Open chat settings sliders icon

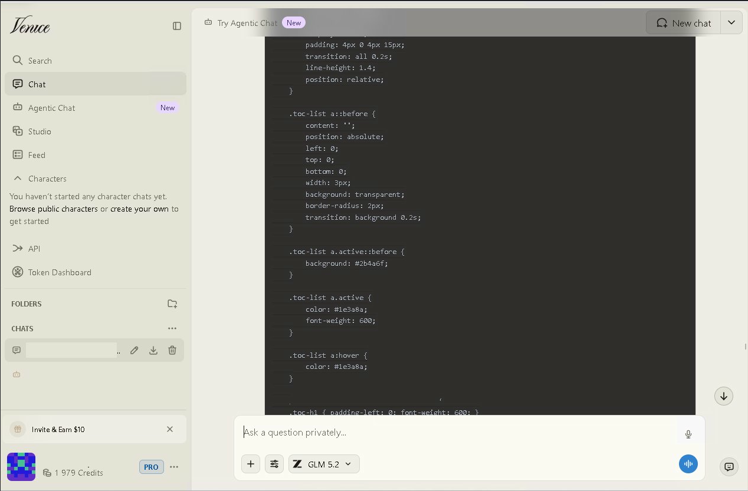[x=274, y=464]
